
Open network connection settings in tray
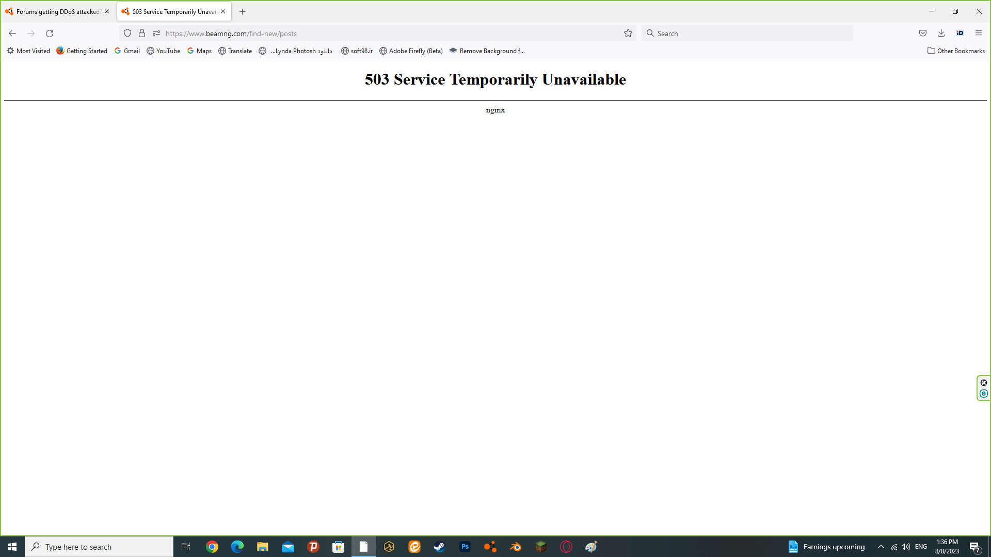[x=894, y=547]
